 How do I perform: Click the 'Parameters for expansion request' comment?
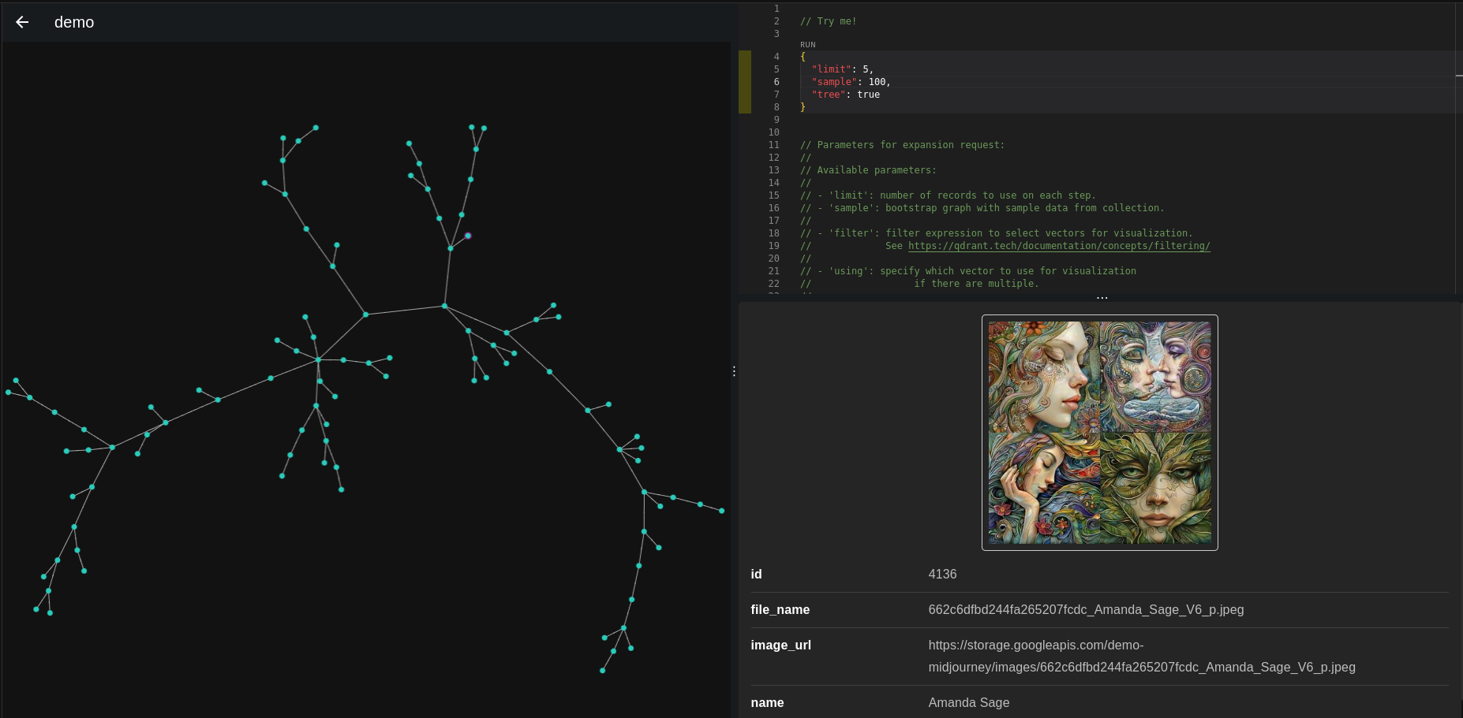902,145
